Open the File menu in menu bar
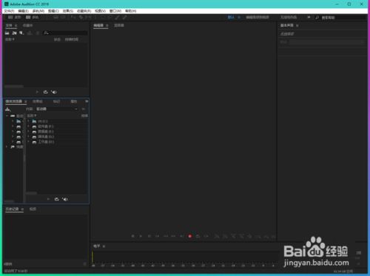This screenshot has height=276, width=370. point(9,11)
